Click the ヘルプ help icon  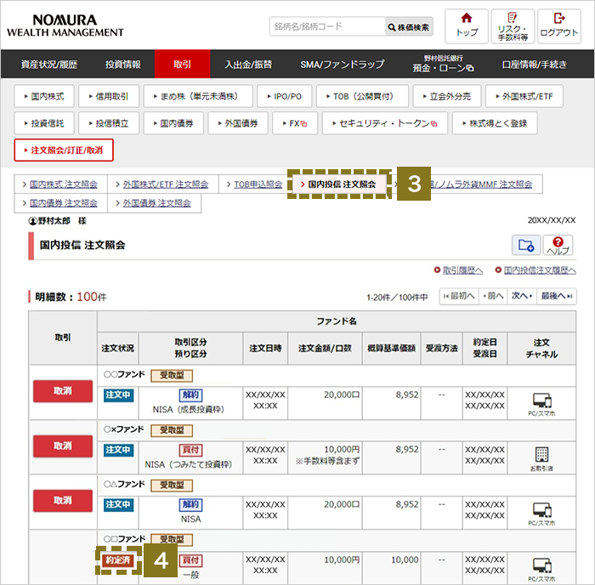[558, 245]
